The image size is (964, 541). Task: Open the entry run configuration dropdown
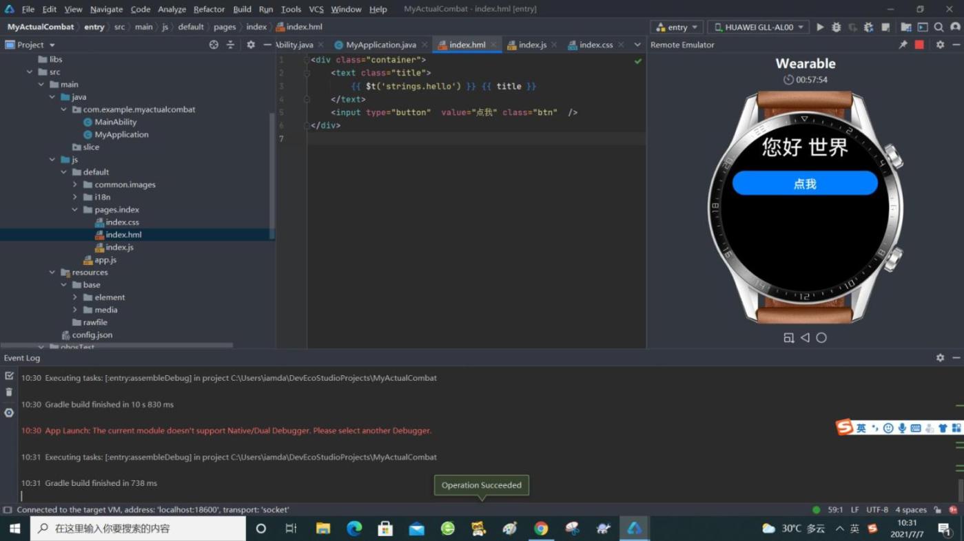pos(676,28)
